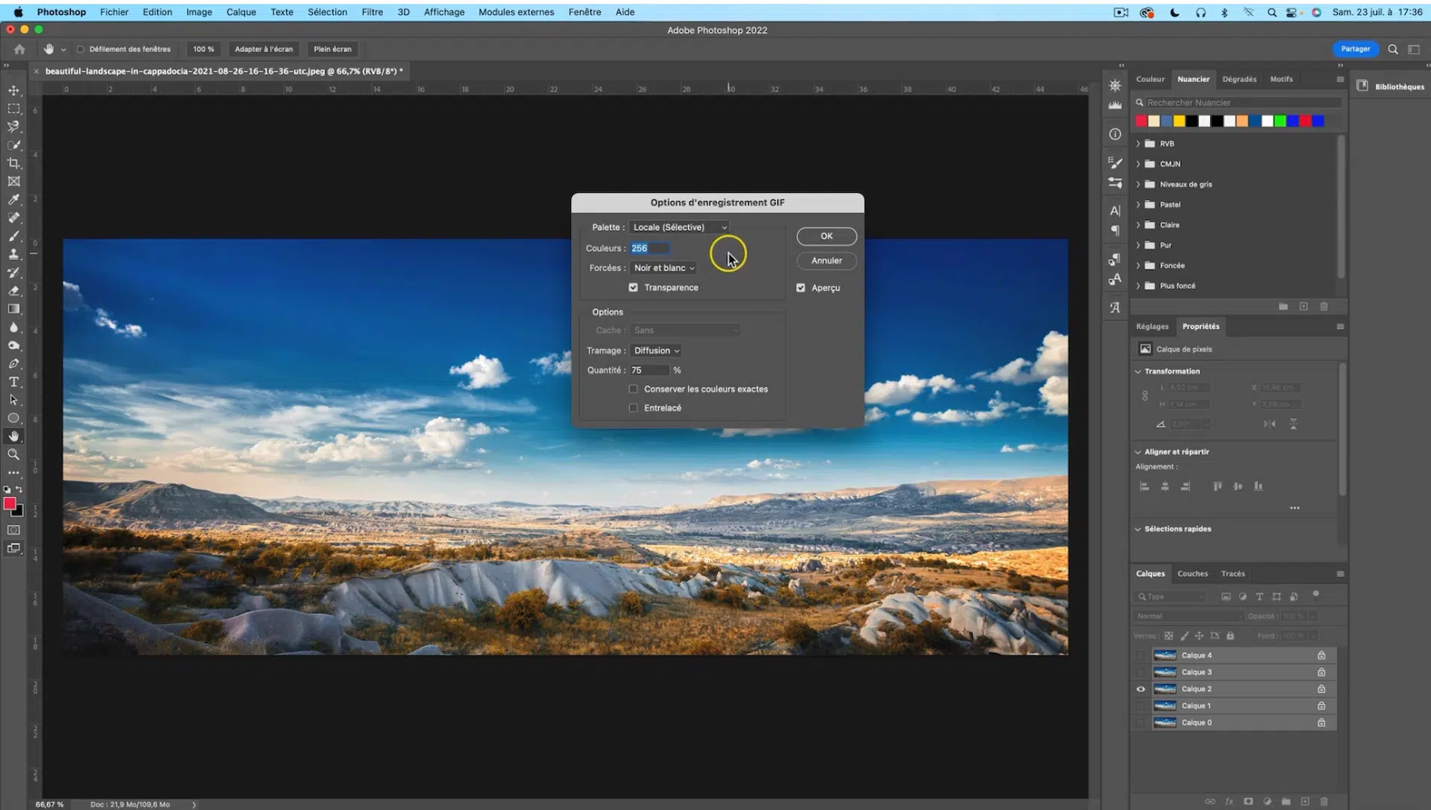This screenshot has height=810, width=1431.
Task: Open the Palette dropdown Locale (Sélective)
Action: [678, 227]
